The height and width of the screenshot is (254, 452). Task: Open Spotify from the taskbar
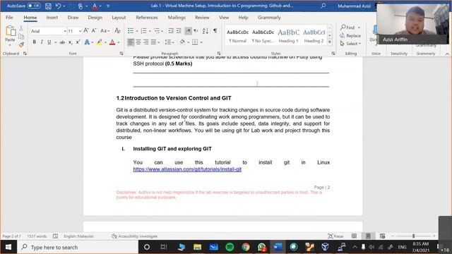pyautogui.click(x=230, y=247)
